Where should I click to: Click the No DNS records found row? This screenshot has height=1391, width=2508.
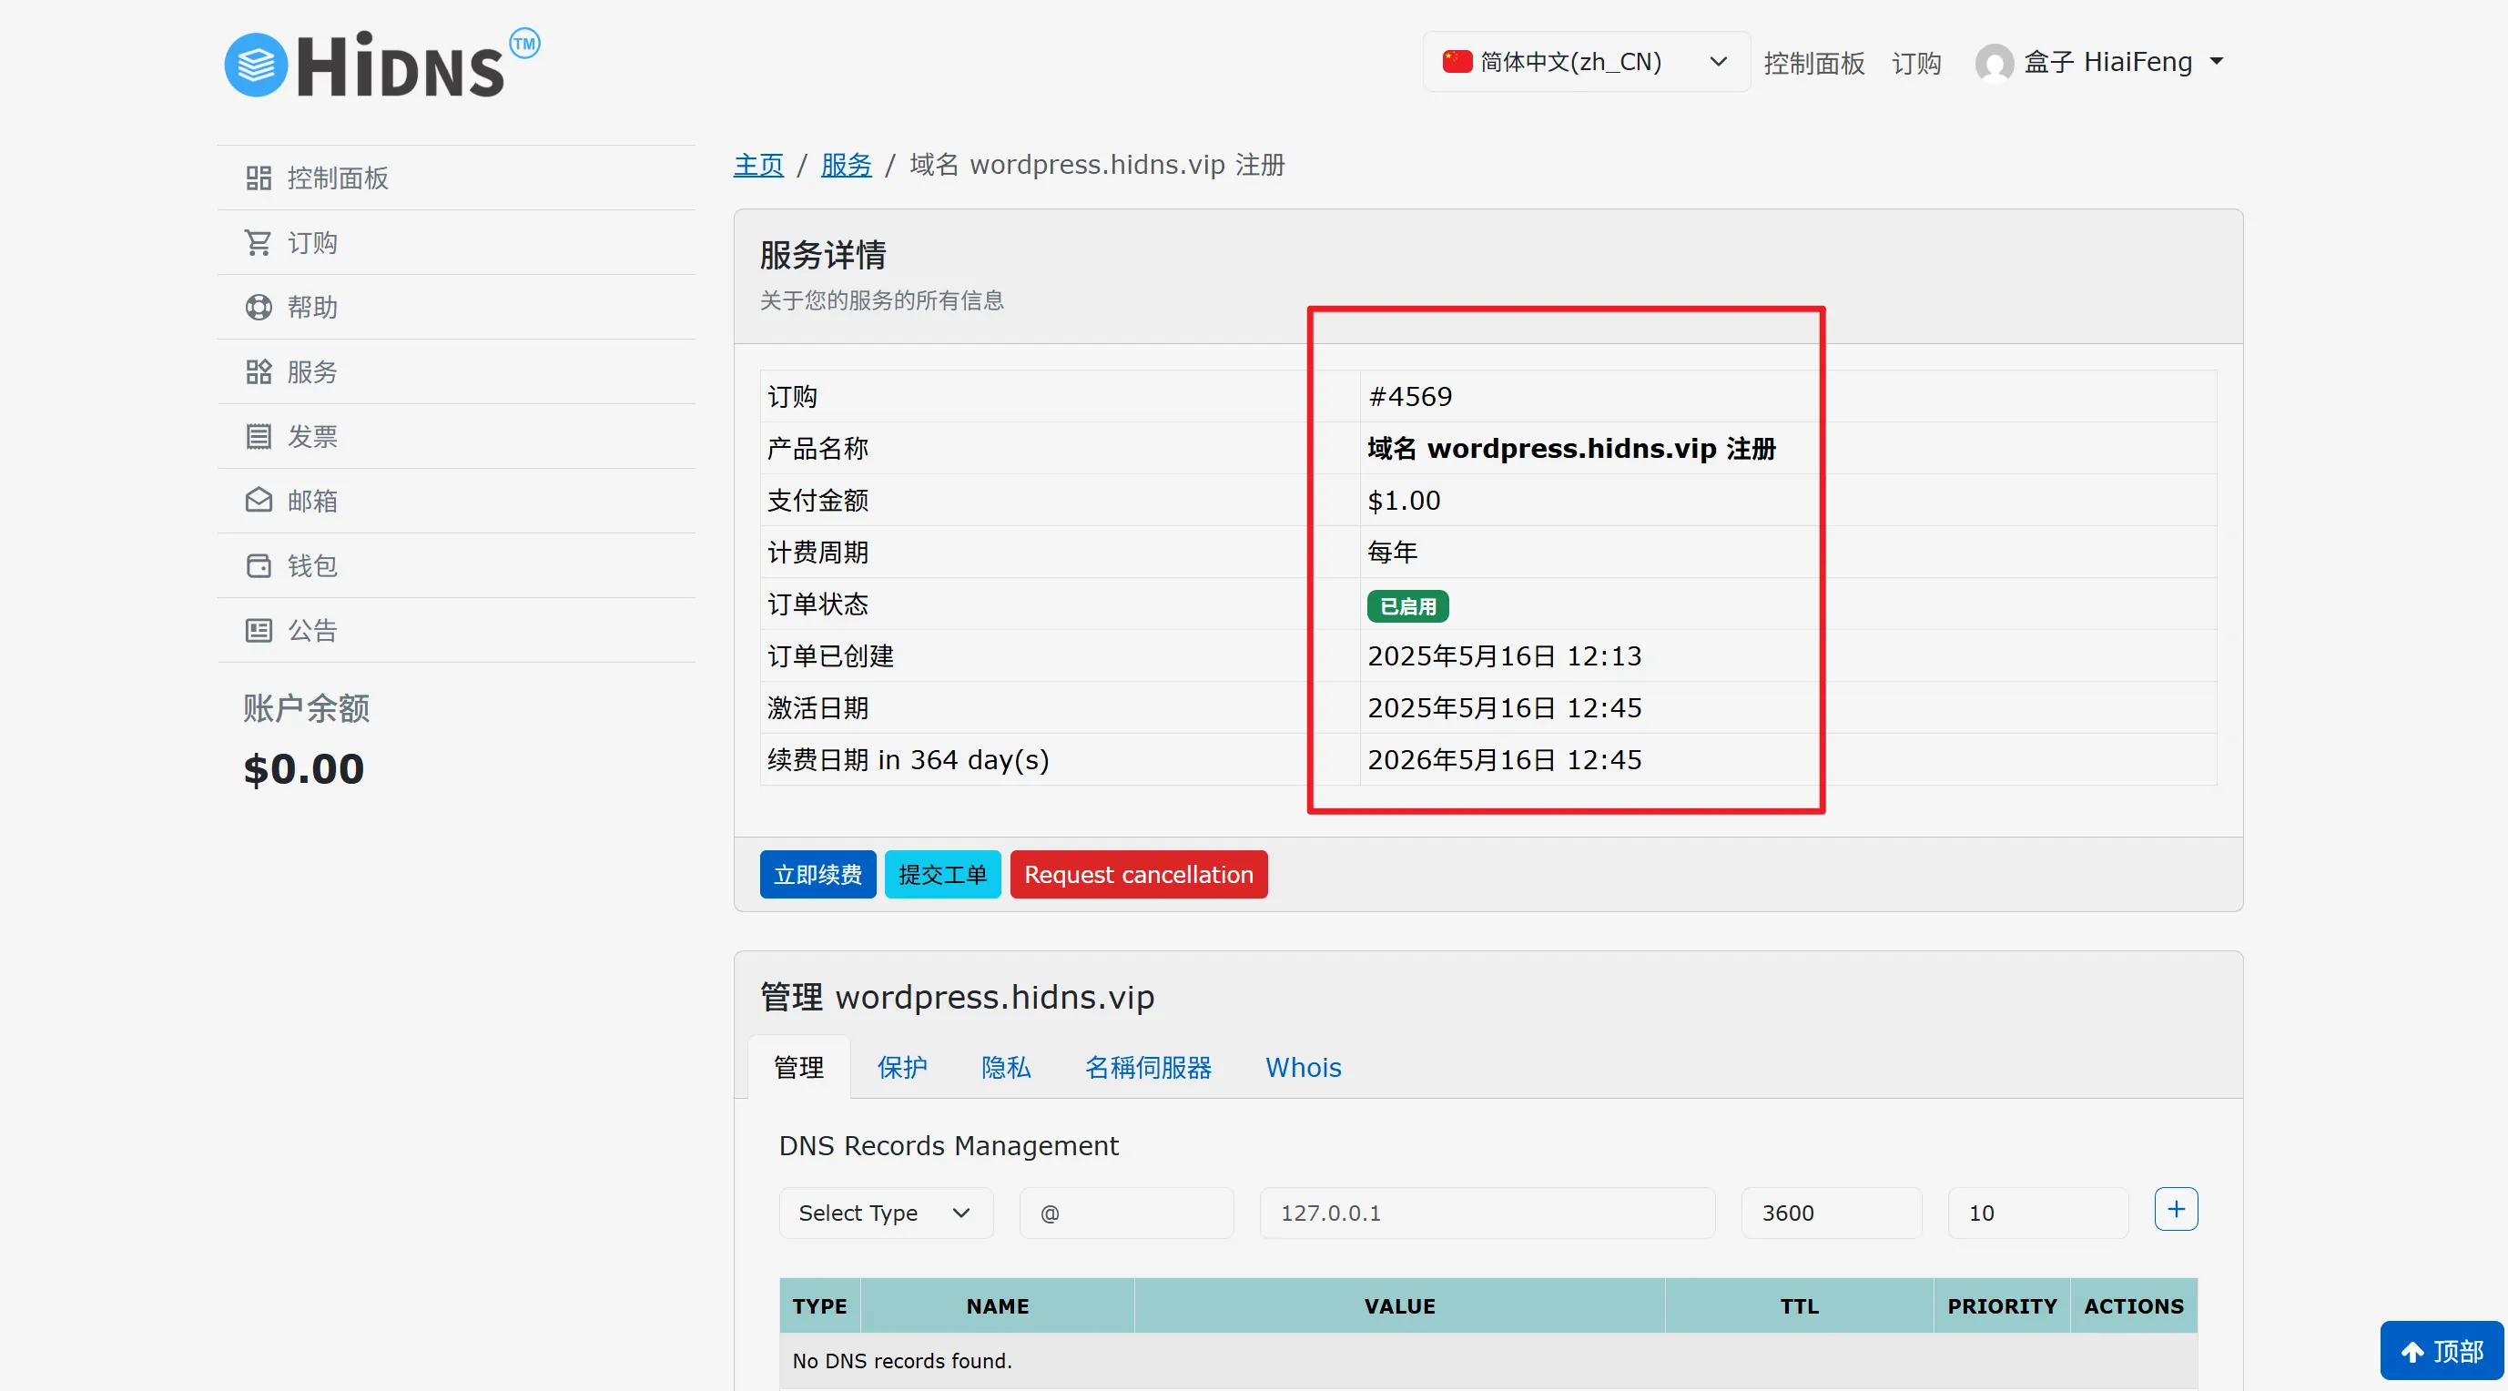tap(1488, 1361)
